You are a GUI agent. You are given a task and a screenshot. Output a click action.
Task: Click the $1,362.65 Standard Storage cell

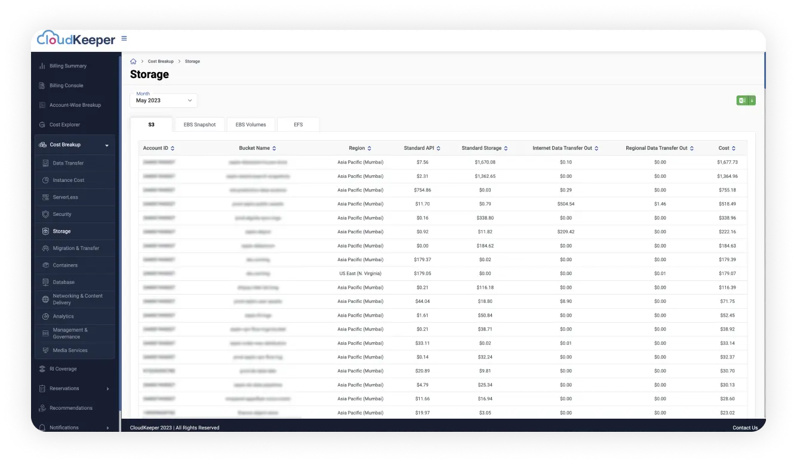point(485,177)
